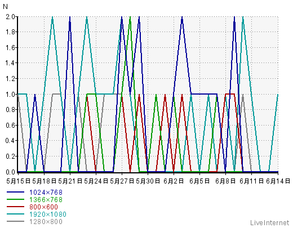Screen dimensions: 293x228
Task: Click the blue 1024×768 legend line swatch
Action: 16,192
